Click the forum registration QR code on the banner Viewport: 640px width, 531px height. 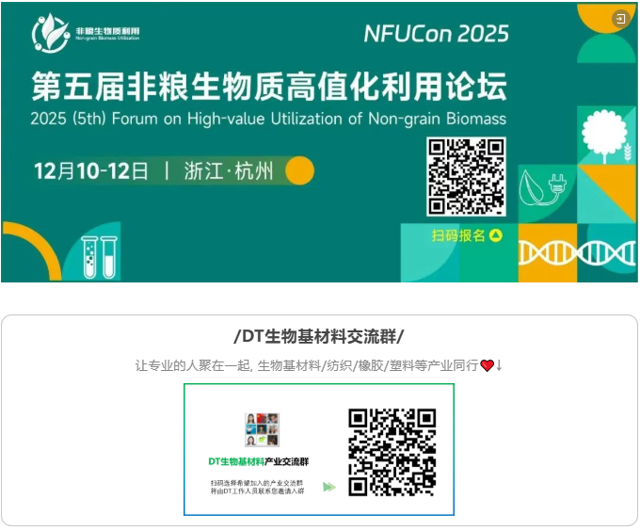[466, 176]
